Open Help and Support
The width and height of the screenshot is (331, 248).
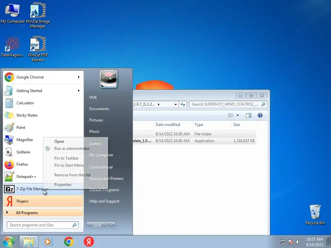(x=104, y=201)
